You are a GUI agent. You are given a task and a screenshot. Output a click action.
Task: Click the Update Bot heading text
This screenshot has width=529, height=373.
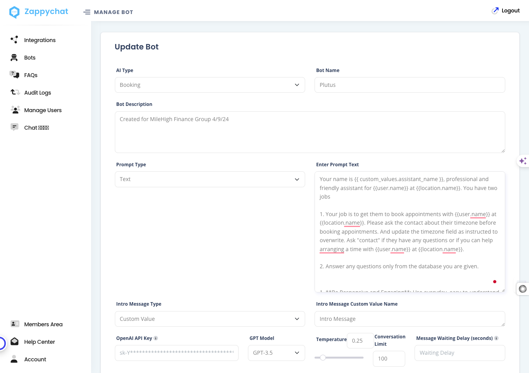coord(137,47)
